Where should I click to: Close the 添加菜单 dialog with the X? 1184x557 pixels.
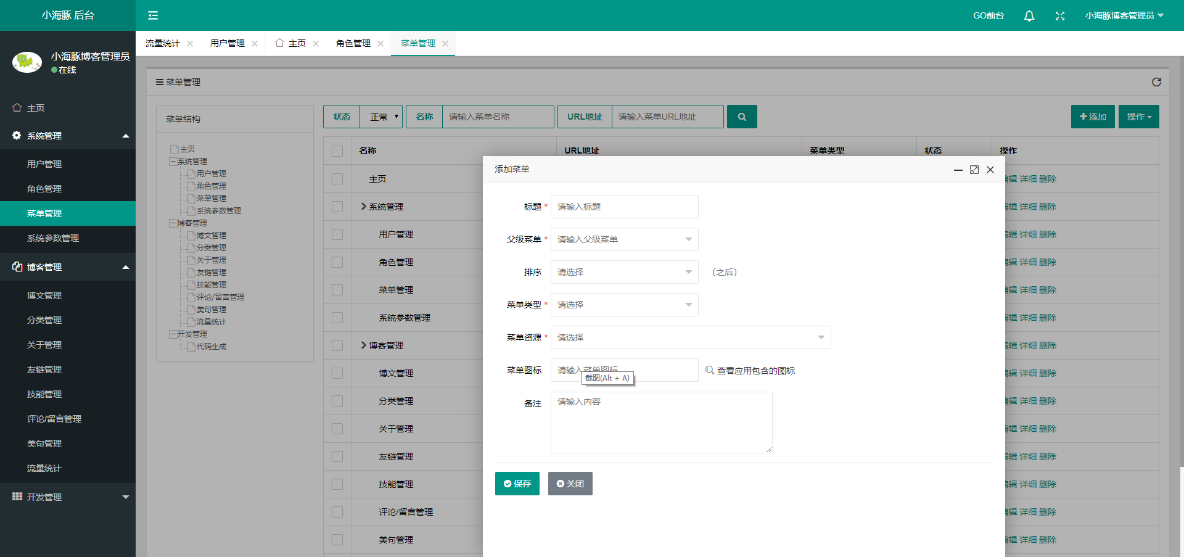click(x=990, y=170)
